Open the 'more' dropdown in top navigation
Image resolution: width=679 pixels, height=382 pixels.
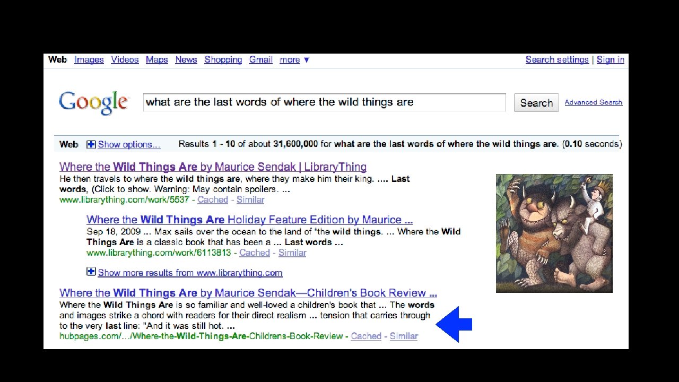294,60
